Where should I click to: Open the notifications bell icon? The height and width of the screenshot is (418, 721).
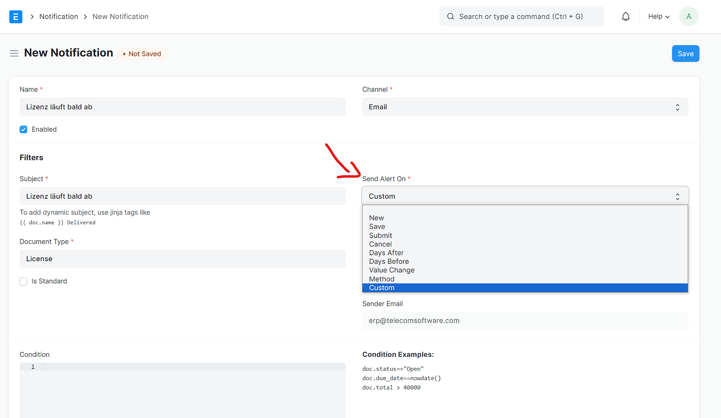click(626, 17)
